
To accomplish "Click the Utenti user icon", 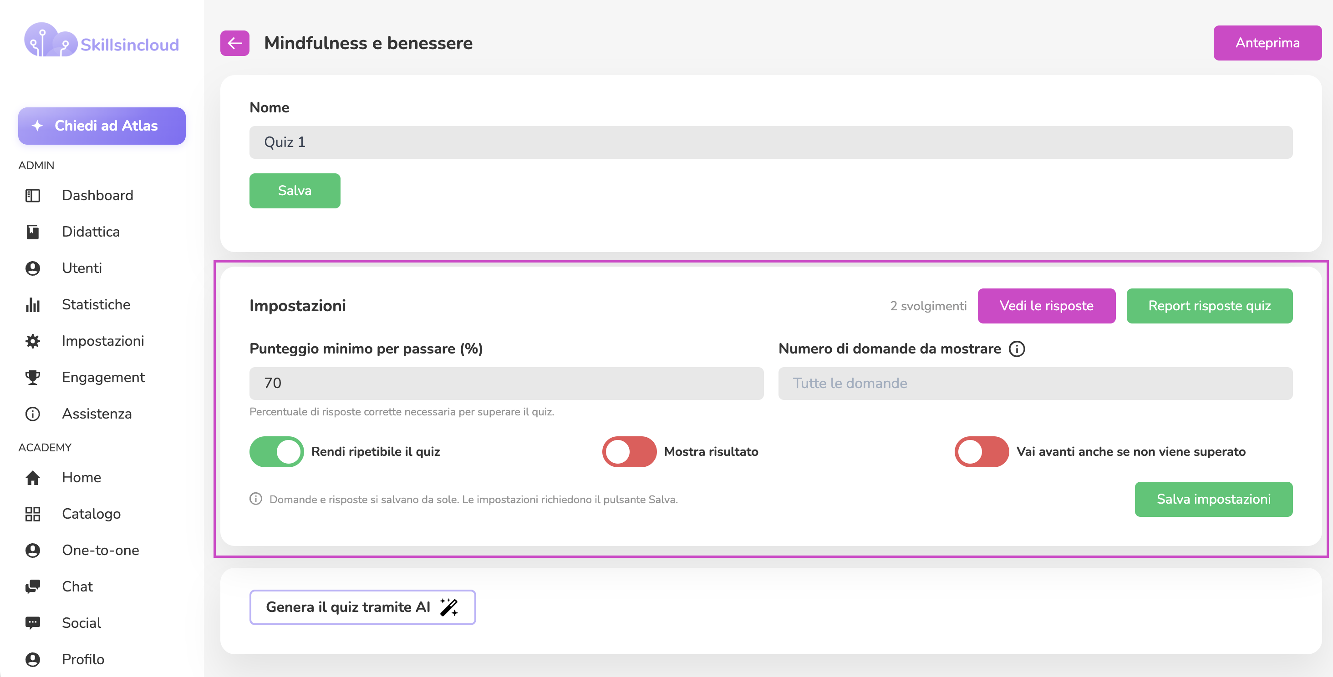I will 33,268.
